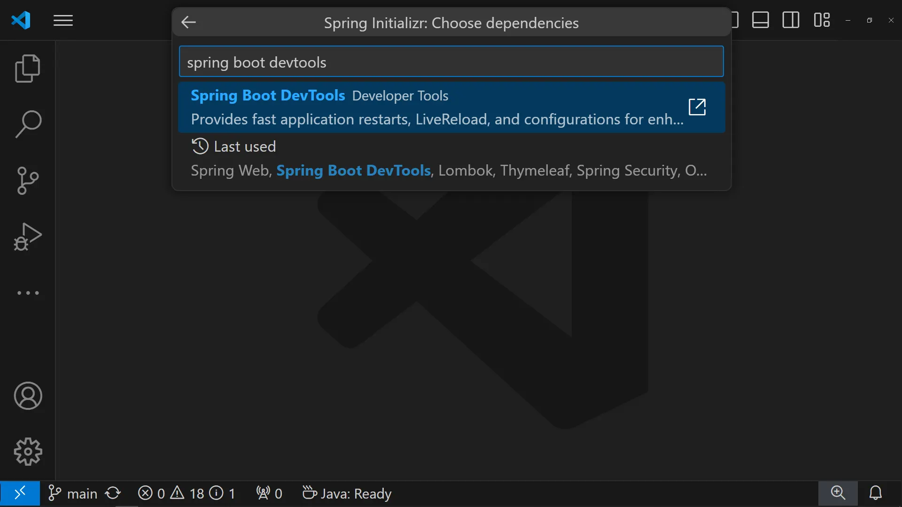
Task: Toggle the bottom panel layout
Action: tap(760, 20)
